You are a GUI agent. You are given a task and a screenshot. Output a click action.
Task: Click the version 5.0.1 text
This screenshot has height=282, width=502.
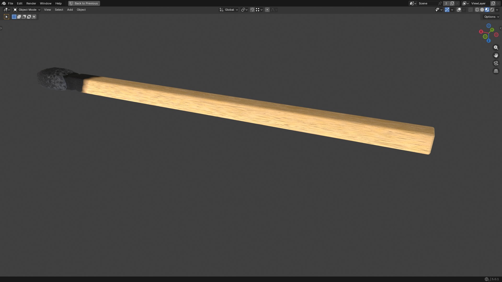(x=495, y=279)
